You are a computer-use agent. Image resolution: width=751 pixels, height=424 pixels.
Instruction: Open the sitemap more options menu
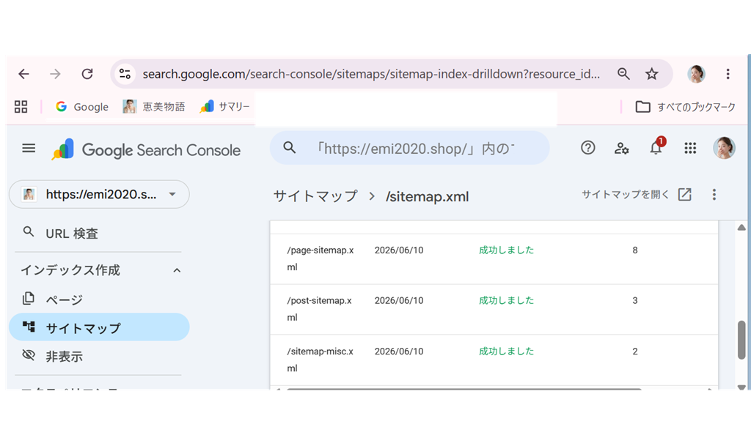coord(714,195)
